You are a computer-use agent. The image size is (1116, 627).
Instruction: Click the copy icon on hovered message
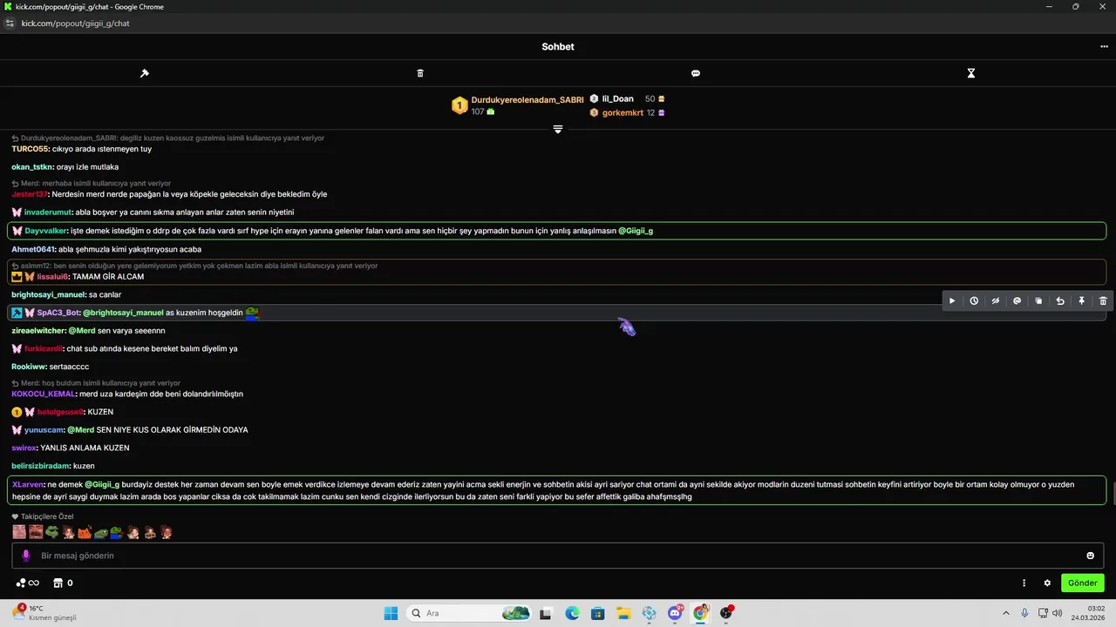pyautogui.click(x=1038, y=301)
